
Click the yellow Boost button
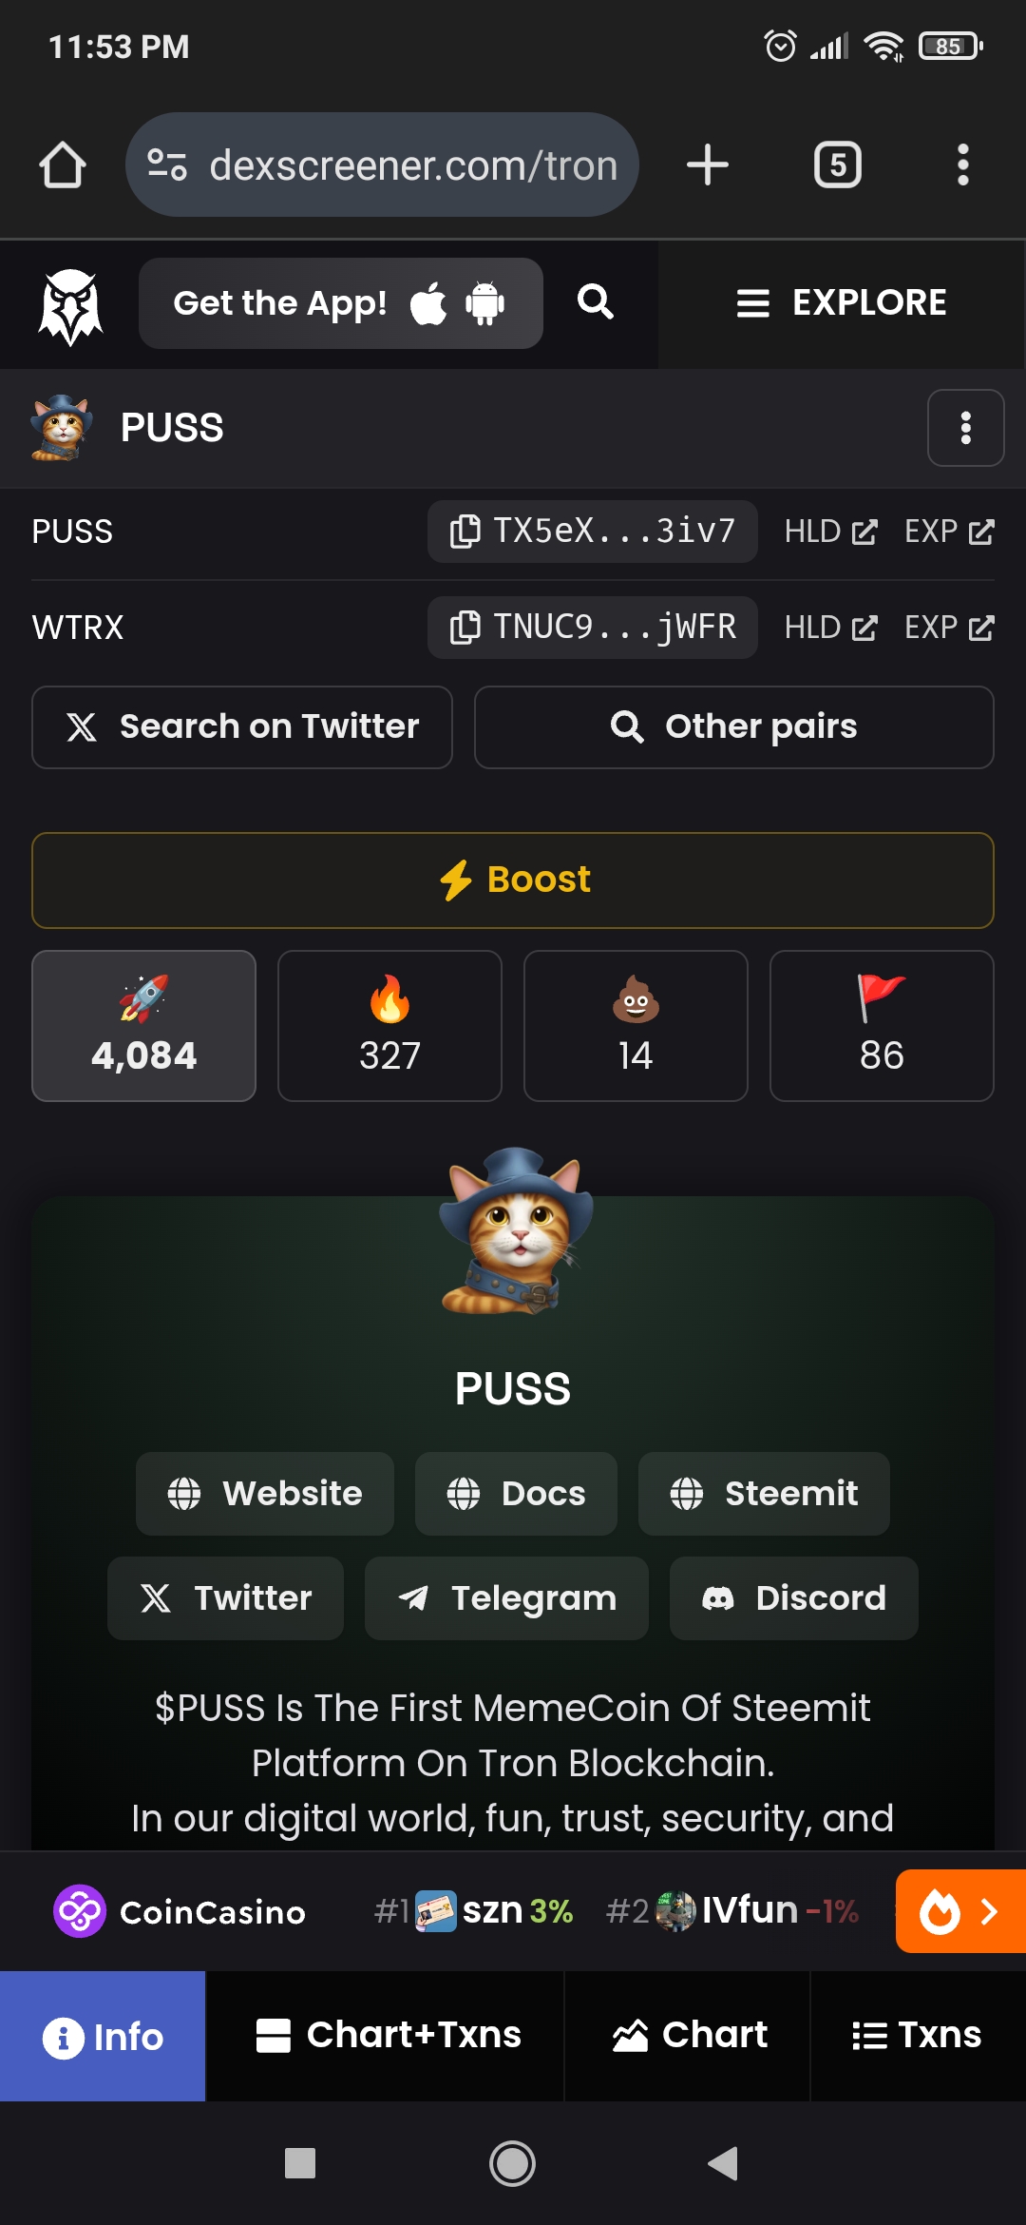tap(513, 880)
